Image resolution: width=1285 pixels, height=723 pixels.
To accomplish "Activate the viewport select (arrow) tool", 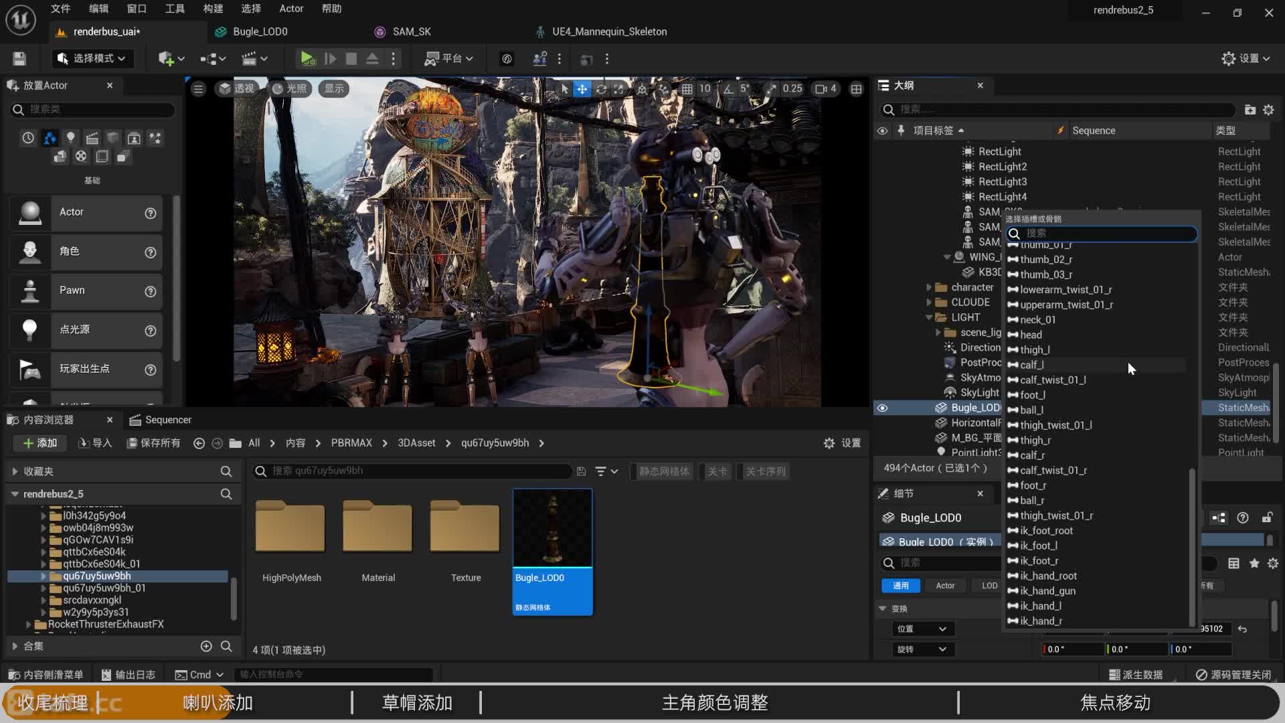I will pyautogui.click(x=564, y=88).
